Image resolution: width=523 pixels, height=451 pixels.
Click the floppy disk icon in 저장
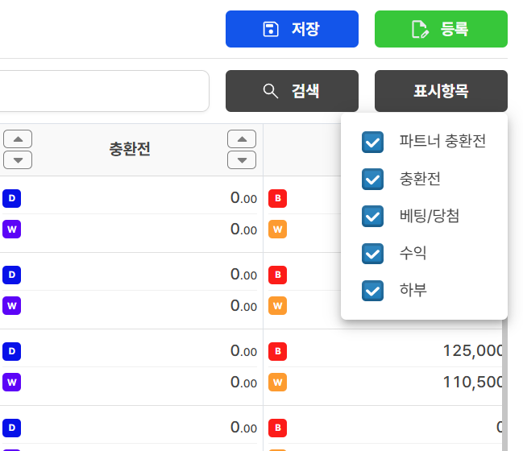click(x=271, y=30)
